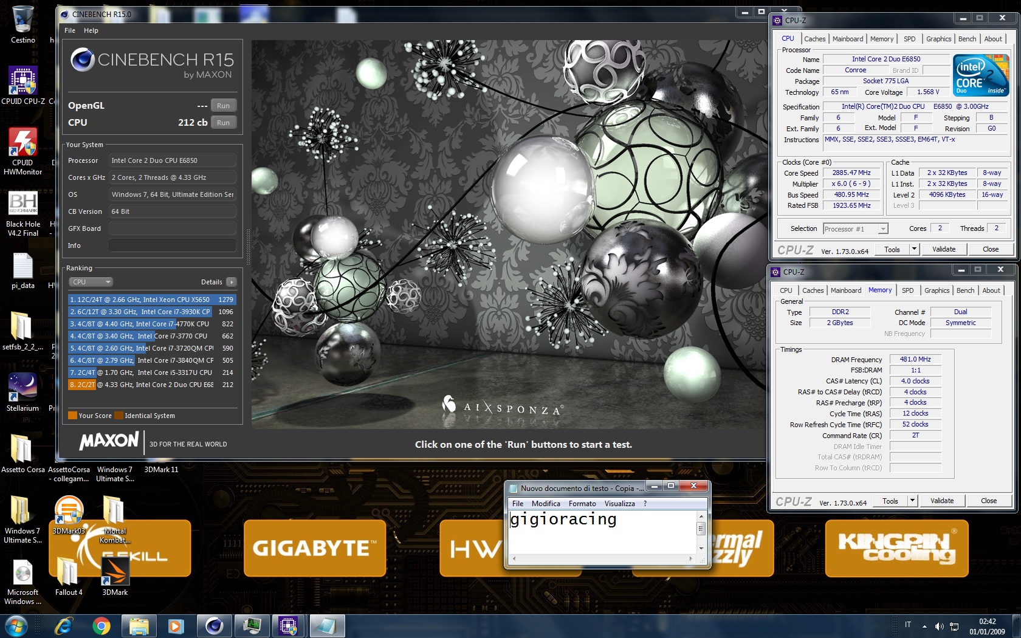Open Notepad Formato menu
Screen dimensions: 1021x638
click(582, 504)
